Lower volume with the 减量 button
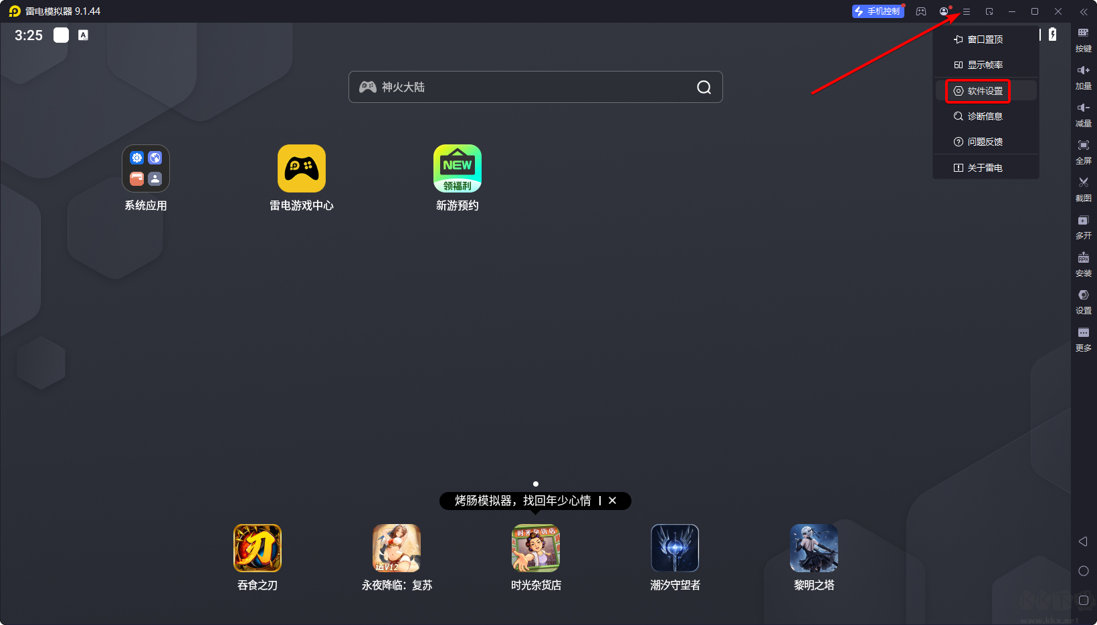Image resolution: width=1097 pixels, height=625 pixels. pos(1083,114)
